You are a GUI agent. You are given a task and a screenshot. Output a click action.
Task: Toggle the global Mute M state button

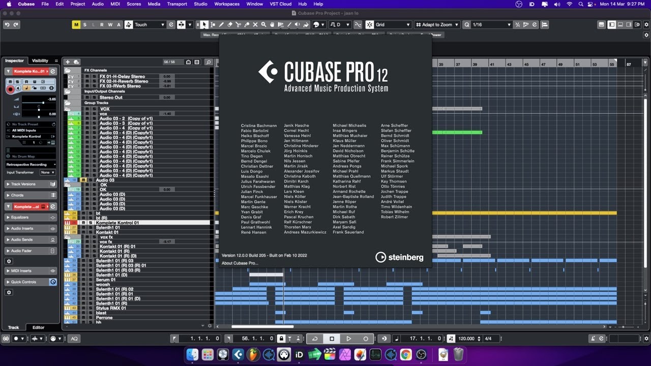tap(76, 24)
